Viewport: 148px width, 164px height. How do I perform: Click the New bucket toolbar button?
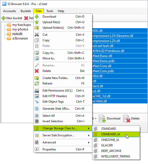tap(12, 18)
